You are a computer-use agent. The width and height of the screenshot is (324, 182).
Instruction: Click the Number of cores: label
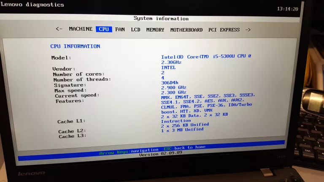[79, 74]
